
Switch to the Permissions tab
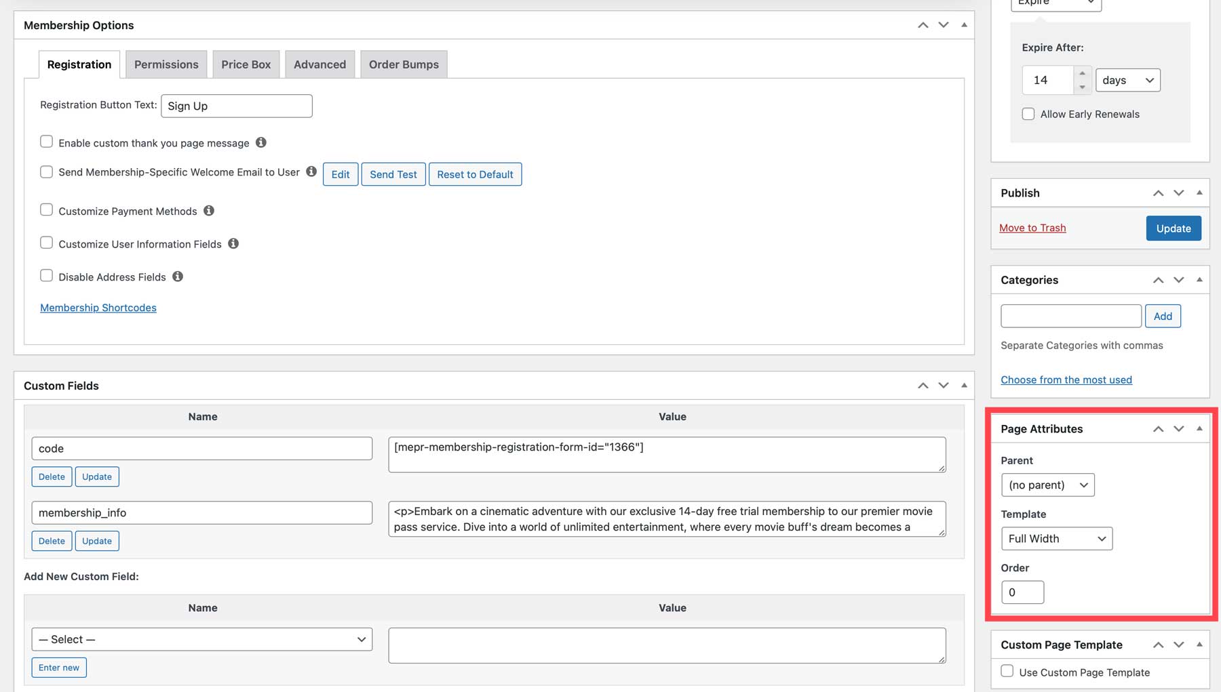pos(166,64)
